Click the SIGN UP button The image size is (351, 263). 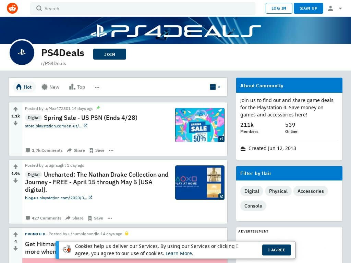pyautogui.click(x=308, y=8)
